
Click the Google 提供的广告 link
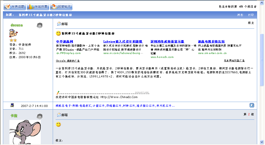coord(68,61)
